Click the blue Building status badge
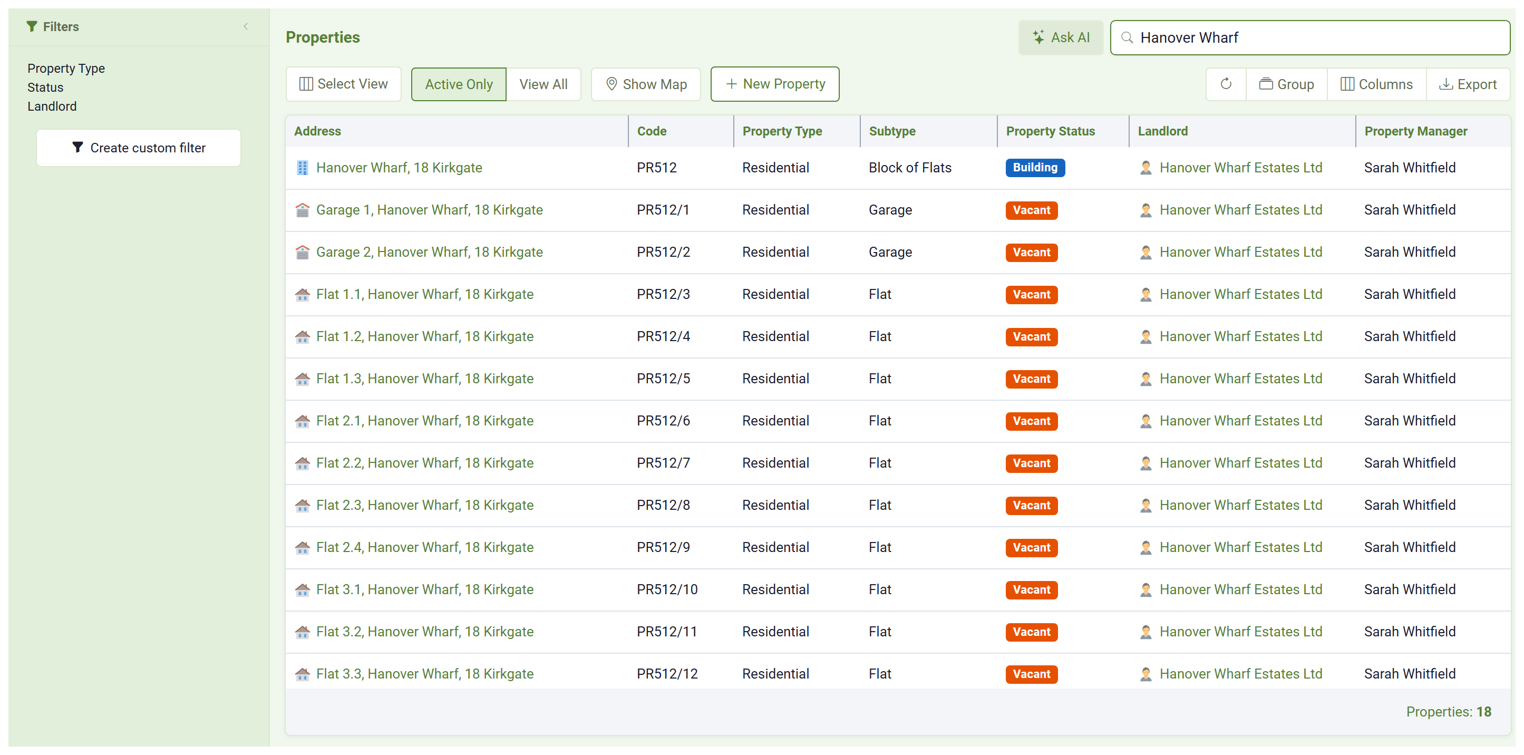Image resolution: width=1524 pixels, height=755 pixels. (1035, 168)
